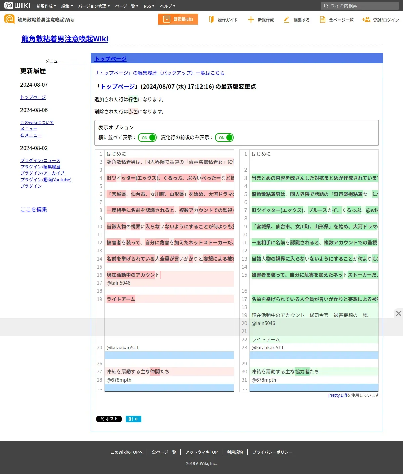Click the magnifier search icon
This screenshot has height=474, width=403.
pyautogui.click(x=326, y=6)
